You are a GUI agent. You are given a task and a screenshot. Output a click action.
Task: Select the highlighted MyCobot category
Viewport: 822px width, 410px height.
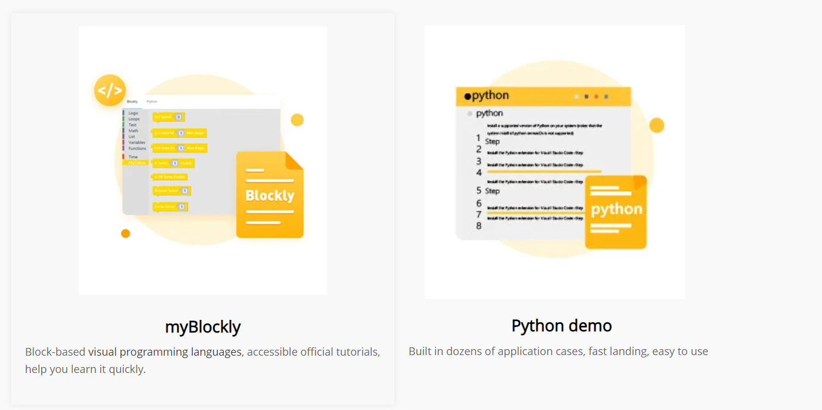pos(137,162)
